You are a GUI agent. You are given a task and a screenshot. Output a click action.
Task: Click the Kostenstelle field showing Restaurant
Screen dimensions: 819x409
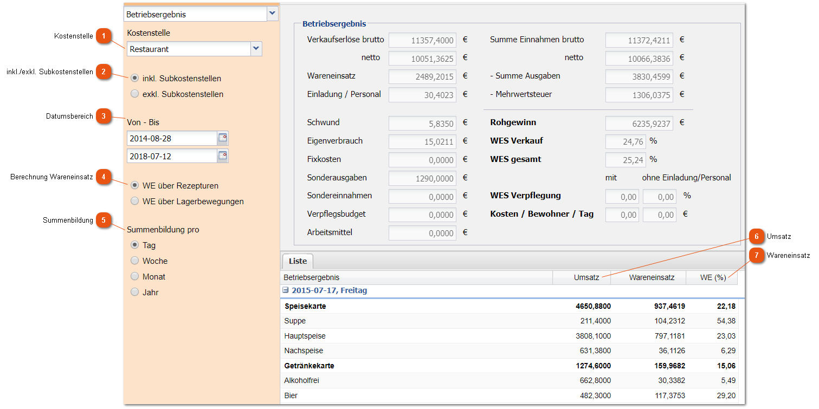point(189,49)
